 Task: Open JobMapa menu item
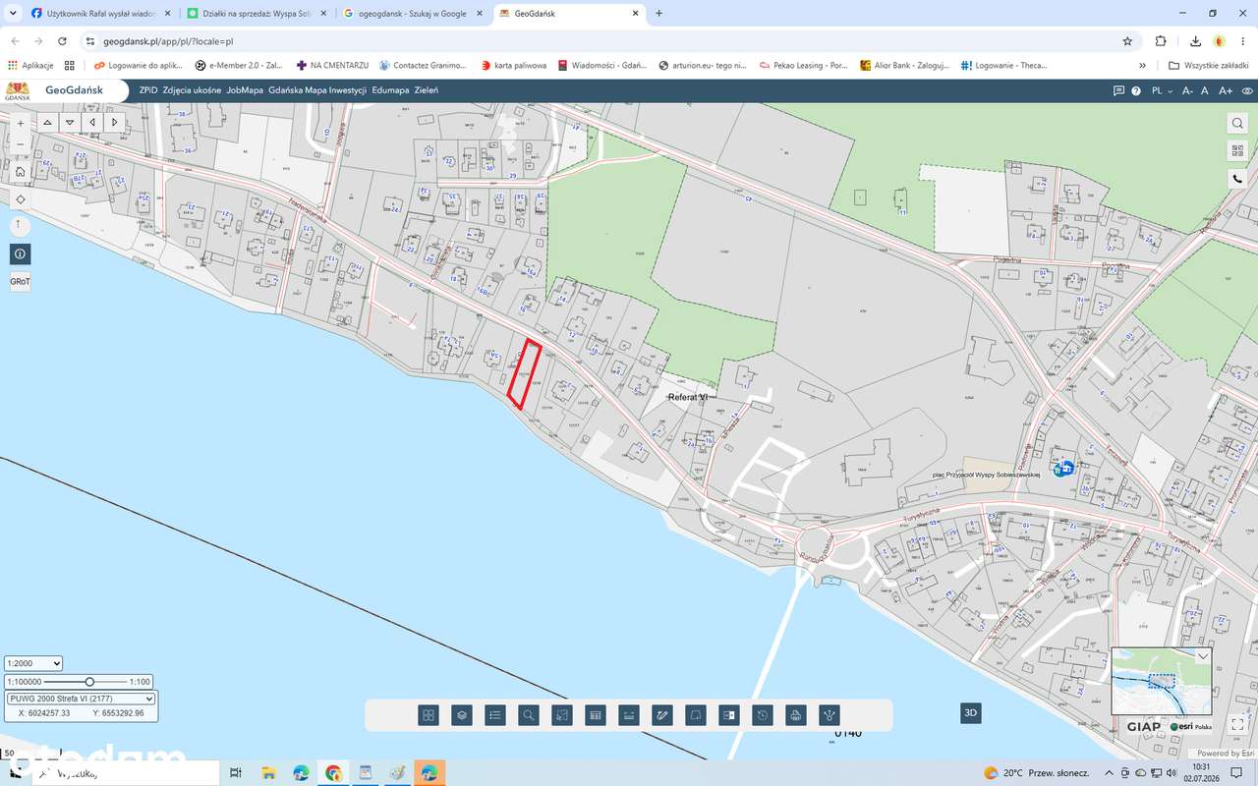[245, 90]
